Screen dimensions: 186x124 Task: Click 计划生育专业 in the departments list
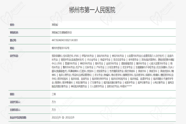113,67
